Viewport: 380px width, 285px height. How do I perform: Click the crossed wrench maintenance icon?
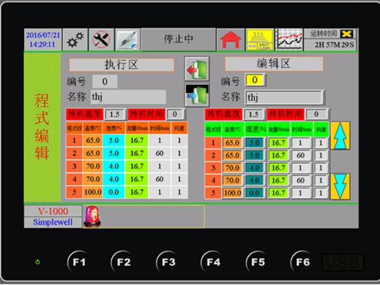pos(101,40)
